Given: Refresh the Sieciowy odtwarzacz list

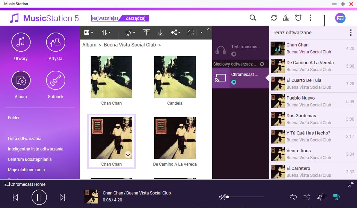Looking at the screenshot, I should pyautogui.click(x=262, y=64).
